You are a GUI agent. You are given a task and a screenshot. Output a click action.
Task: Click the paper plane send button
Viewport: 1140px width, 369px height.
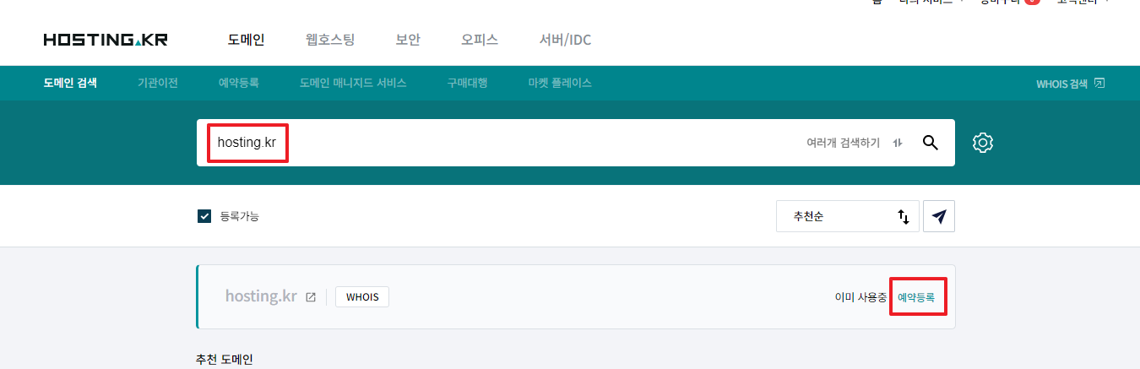point(939,216)
